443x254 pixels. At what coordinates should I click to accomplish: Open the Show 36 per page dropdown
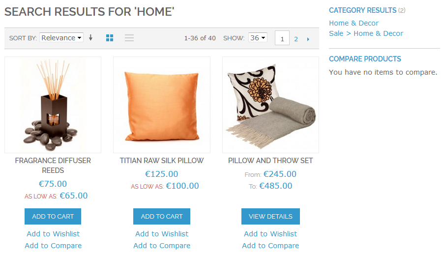tap(258, 38)
